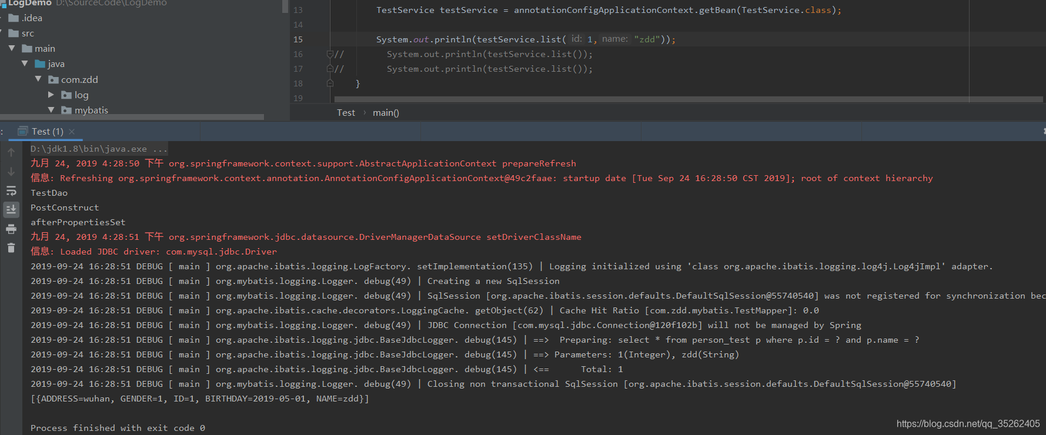Viewport: 1046px width, 435px height.
Task: Click "Process finished with exit code 0"
Action: pyautogui.click(x=118, y=428)
